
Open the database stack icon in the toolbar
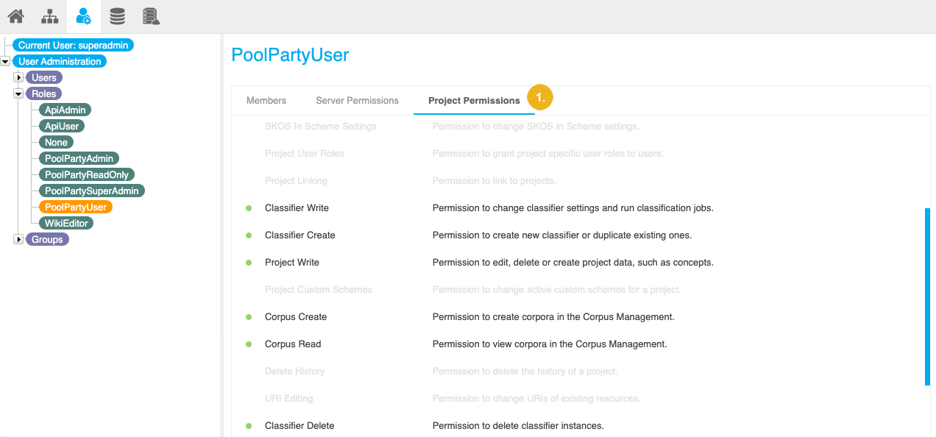pos(117,15)
